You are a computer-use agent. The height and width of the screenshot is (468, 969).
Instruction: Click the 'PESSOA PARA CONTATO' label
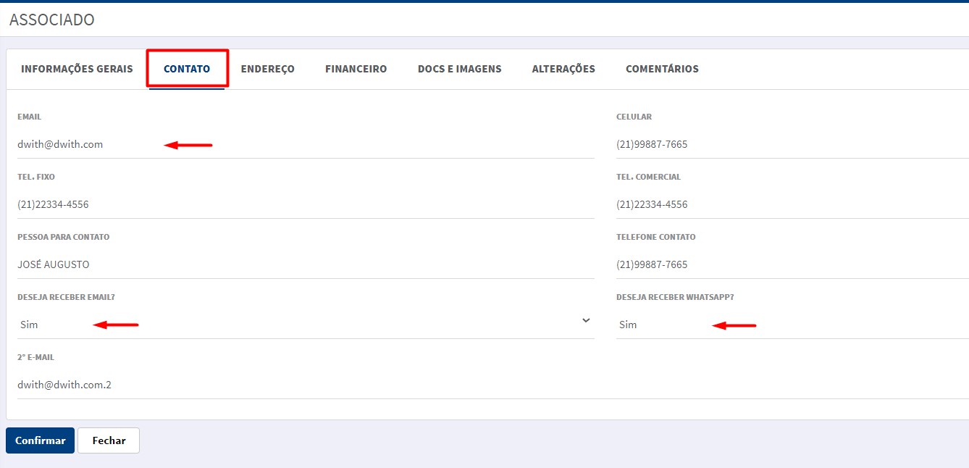pyautogui.click(x=64, y=237)
